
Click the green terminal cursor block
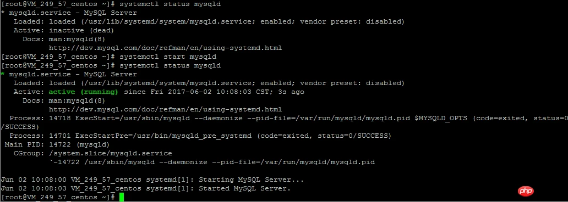point(121,197)
